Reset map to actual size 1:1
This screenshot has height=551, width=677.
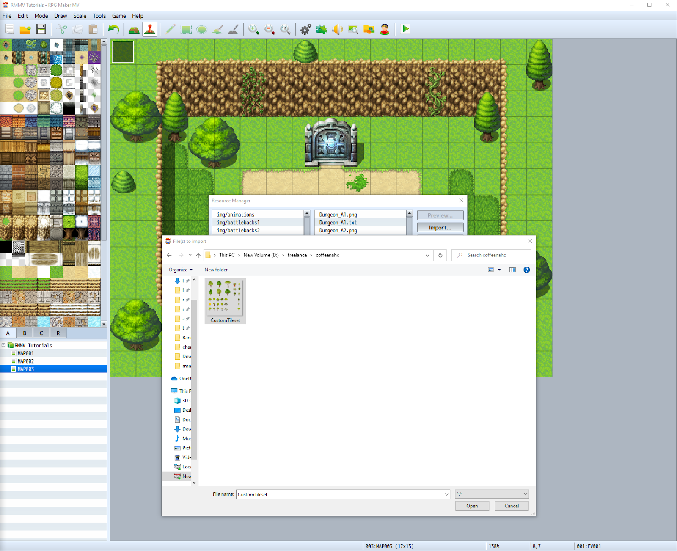pos(285,29)
